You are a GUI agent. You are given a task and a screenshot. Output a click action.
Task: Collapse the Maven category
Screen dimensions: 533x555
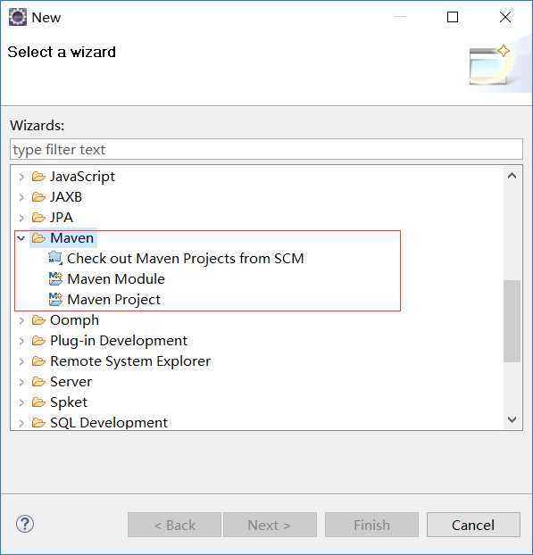point(21,238)
